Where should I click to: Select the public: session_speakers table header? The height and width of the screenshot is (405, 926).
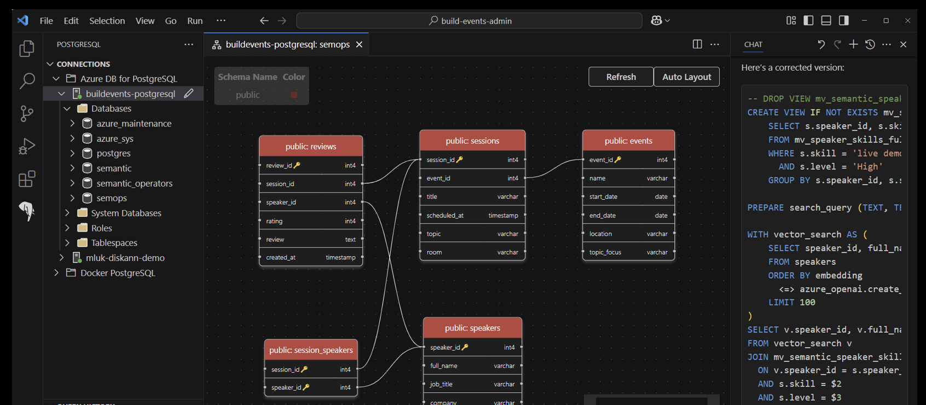(311, 350)
